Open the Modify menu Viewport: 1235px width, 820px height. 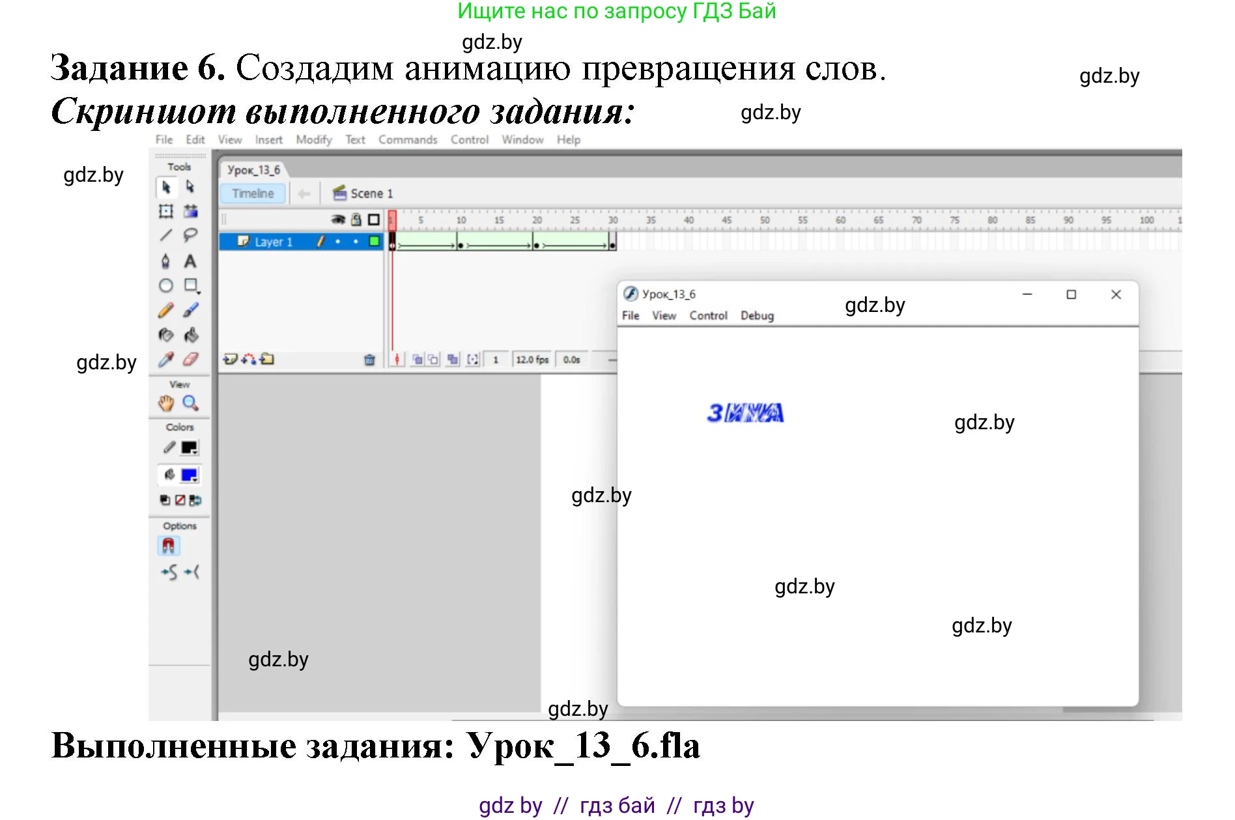[313, 139]
